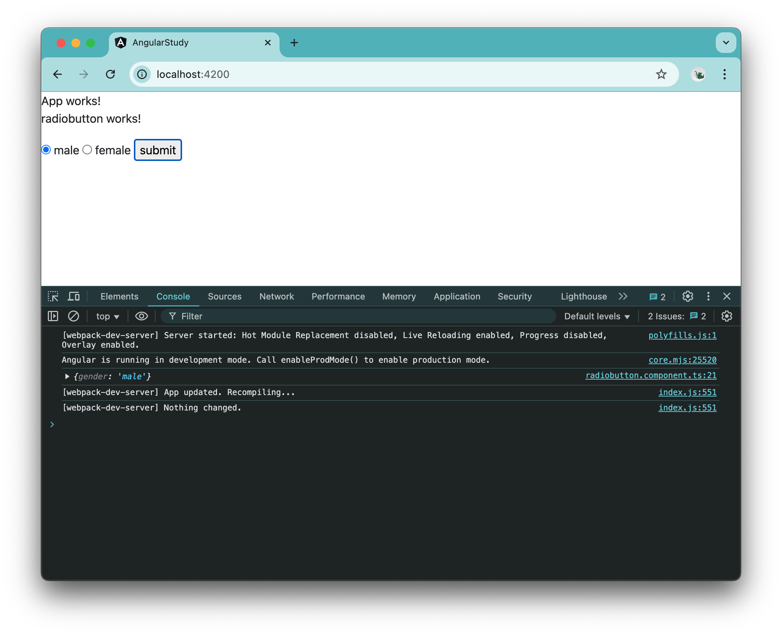
Task: Click the more options kebab icon
Action: pos(708,296)
